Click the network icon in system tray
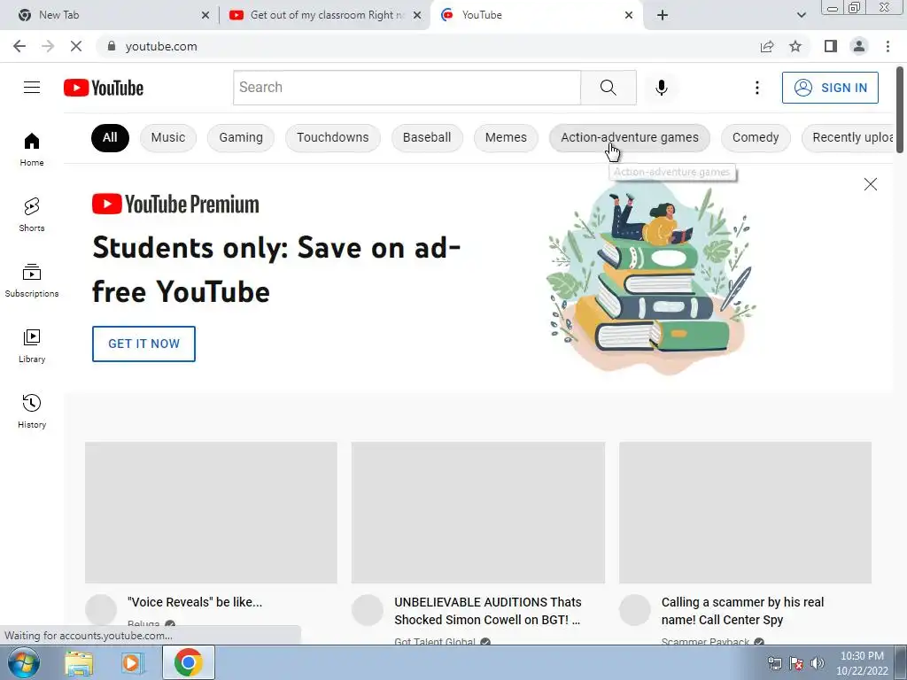907x680 pixels. tap(774, 663)
